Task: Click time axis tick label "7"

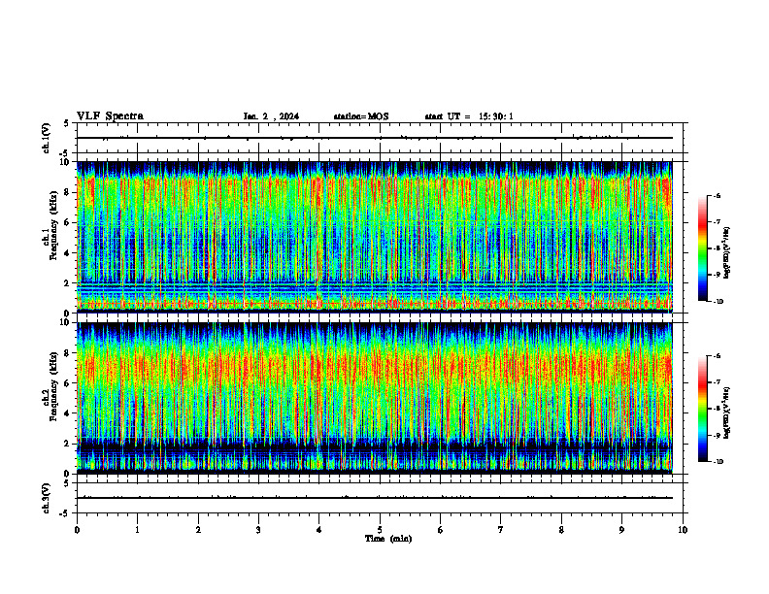Action: point(501,530)
